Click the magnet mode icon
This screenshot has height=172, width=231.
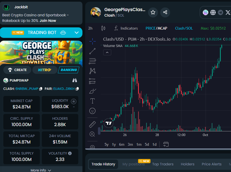click(92, 147)
